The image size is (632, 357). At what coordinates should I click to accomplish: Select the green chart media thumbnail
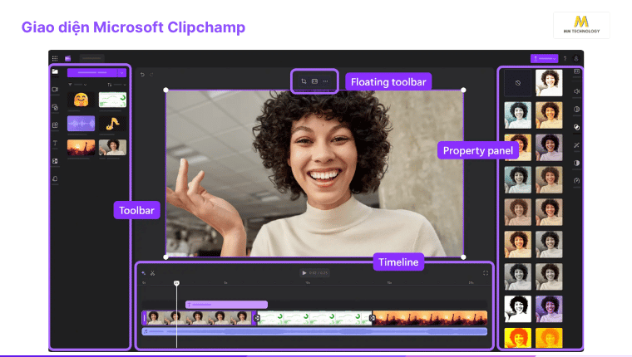[112, 100]
